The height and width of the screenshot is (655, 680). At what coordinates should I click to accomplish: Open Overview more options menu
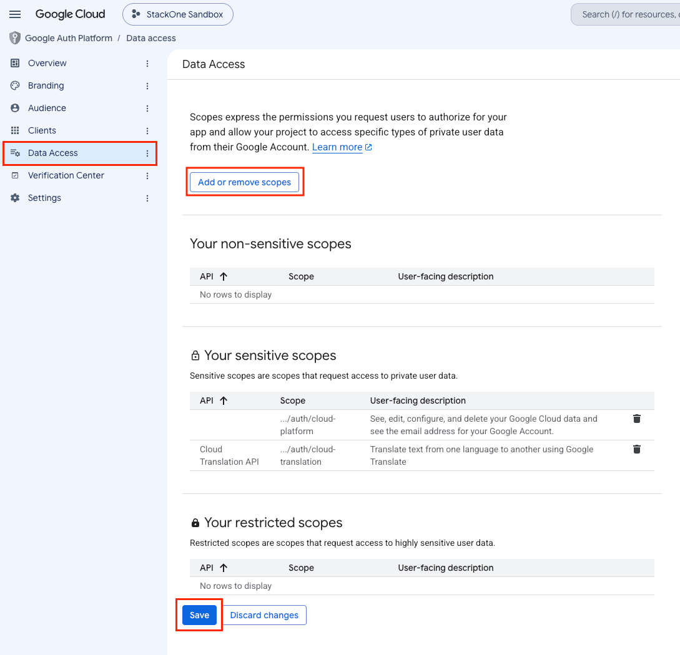click(x=147, y=64)
